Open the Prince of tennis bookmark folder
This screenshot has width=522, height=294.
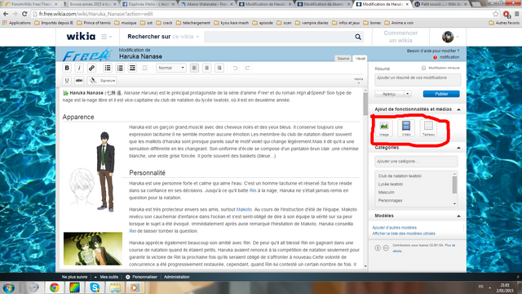(x=94, y=23)
